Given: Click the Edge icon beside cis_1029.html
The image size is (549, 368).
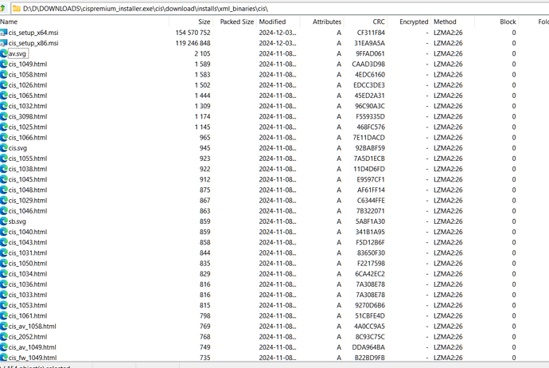Looking at the screenshot, I should (4, 201).
